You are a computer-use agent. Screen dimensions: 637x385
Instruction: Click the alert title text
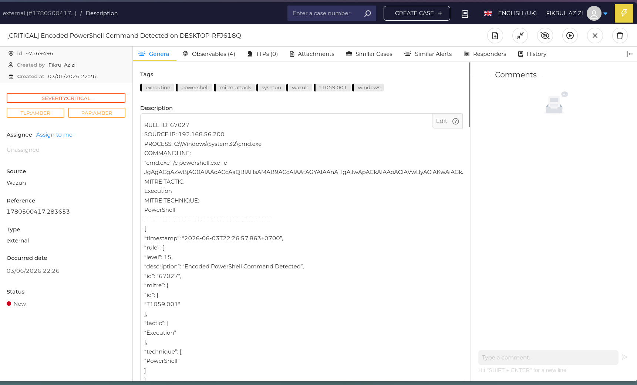click(124, 36)
